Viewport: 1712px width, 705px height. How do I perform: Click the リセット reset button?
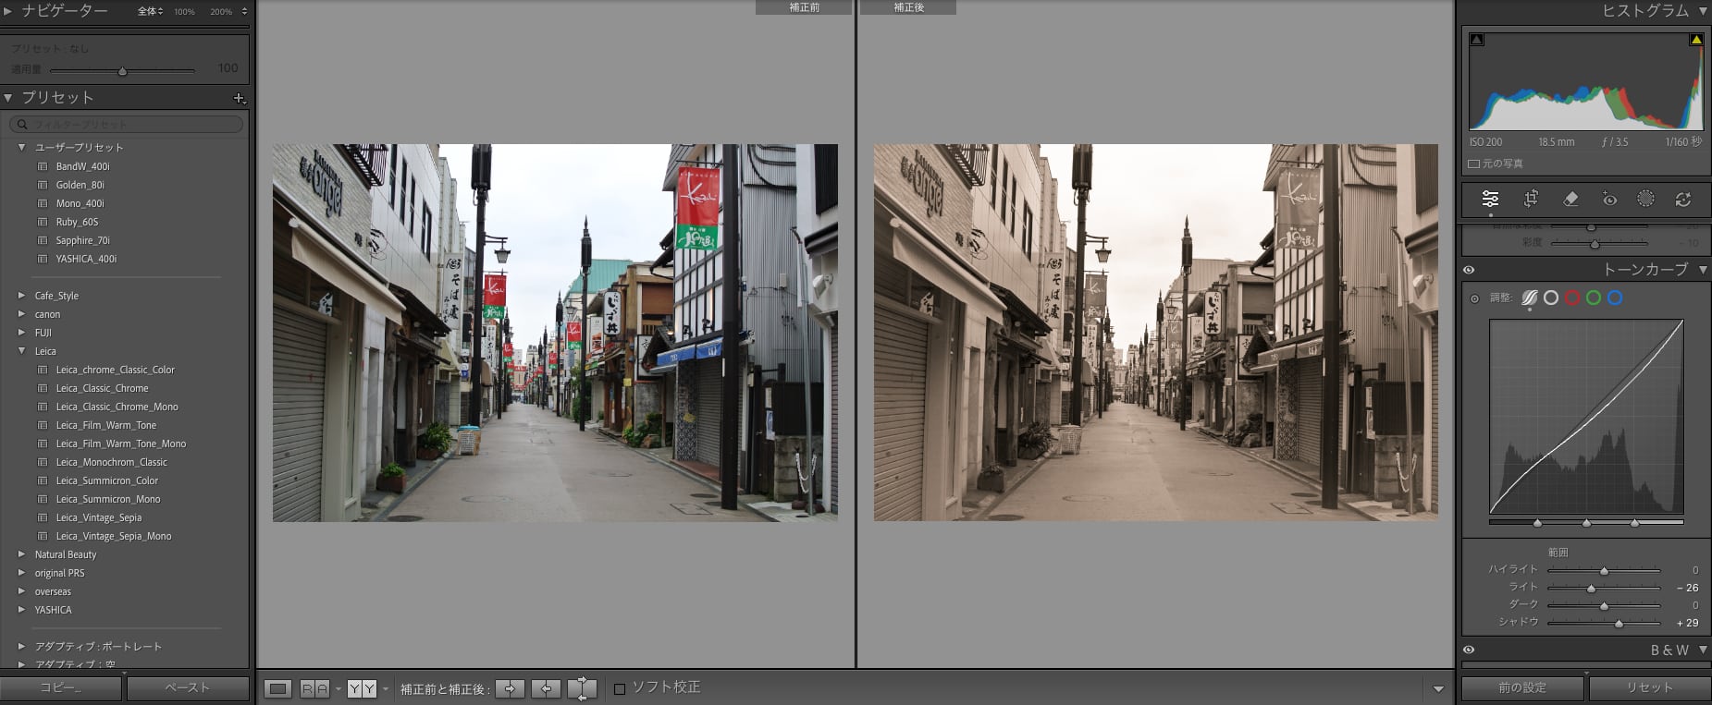(x=1649, y=688)
